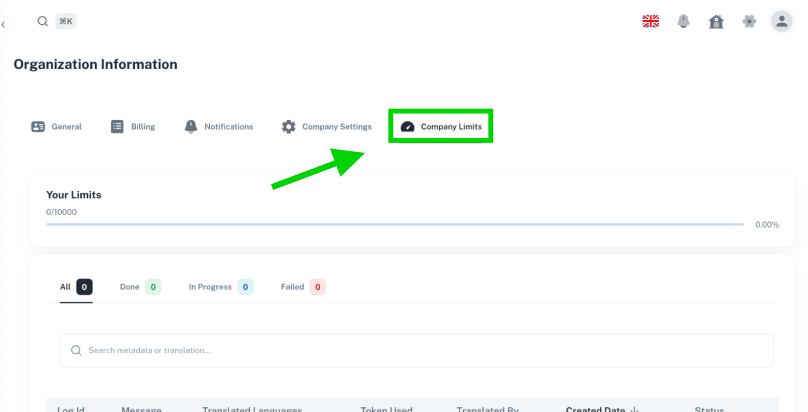Click the blue In Progress count badge
This screenshot has height=412, width=808.
point(245,287)
